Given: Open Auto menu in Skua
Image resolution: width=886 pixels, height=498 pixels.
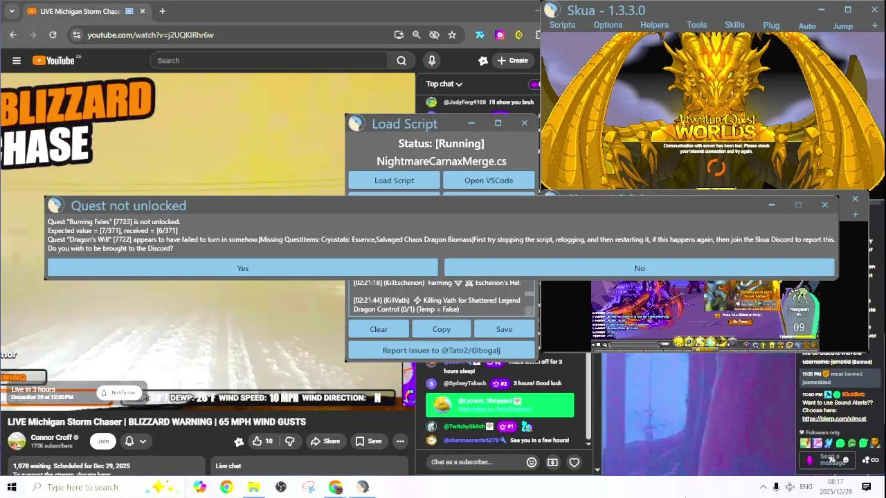Looking at the screenshot, I should [x=807, y=26].
